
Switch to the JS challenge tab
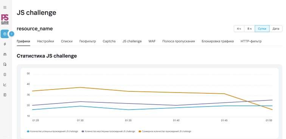(x=132, y=41)
